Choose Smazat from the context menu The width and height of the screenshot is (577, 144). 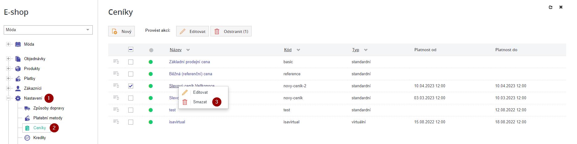tap(200, 102)
